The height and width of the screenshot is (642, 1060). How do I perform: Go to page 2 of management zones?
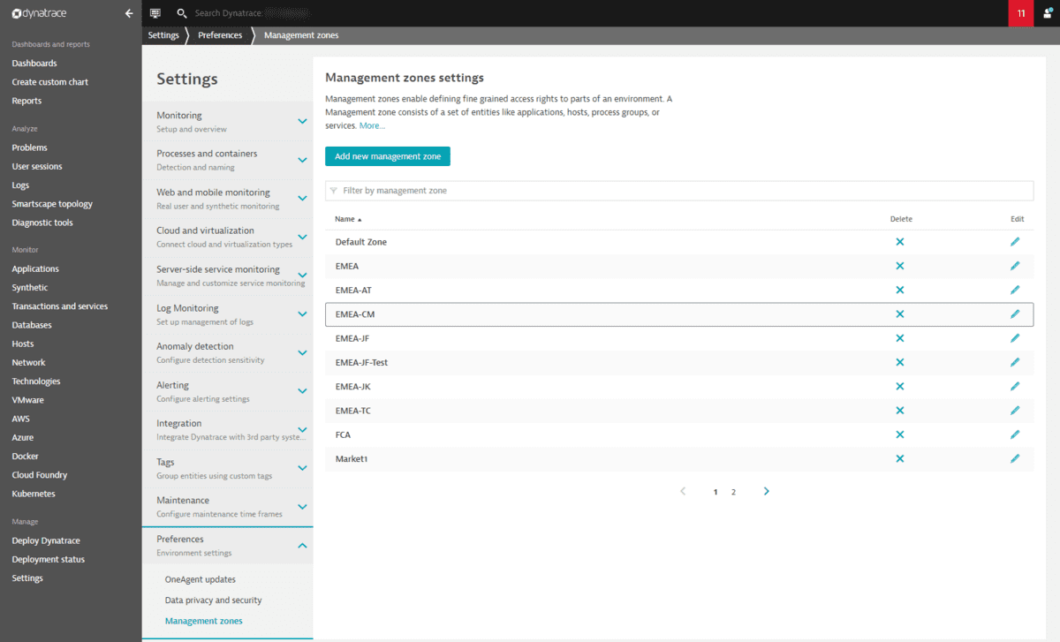[733, 491]
